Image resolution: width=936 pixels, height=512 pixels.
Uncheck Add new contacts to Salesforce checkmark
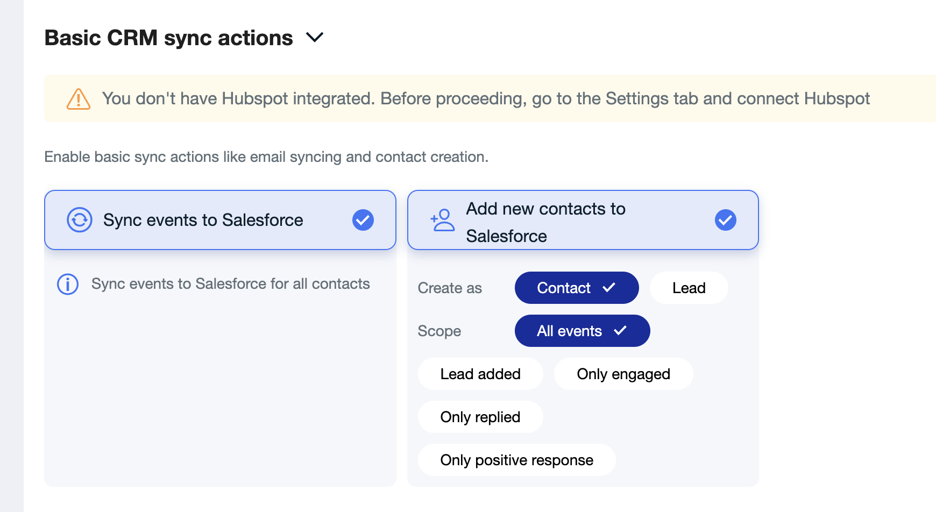[726, 220]
